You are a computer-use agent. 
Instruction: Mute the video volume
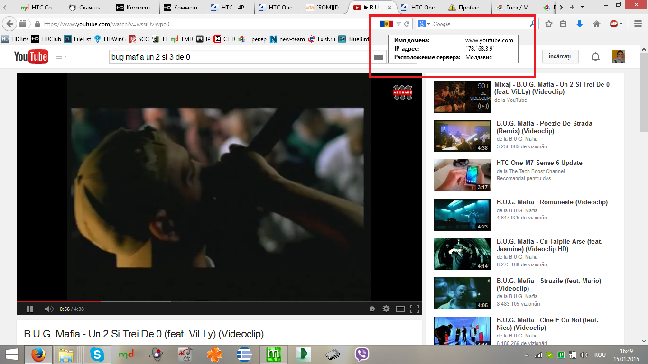(x=49, y=309)
